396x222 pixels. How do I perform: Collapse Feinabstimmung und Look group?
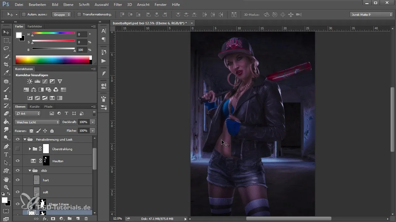point(25,139)
